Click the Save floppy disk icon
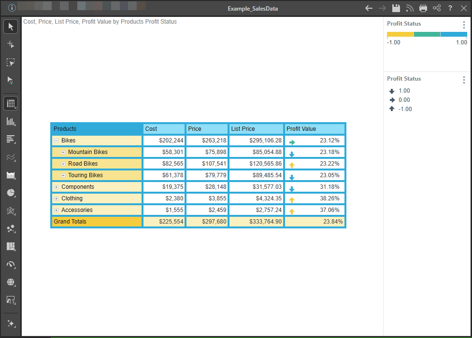The height and width of the screenshot is (338, 472). 396,8
